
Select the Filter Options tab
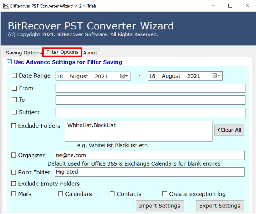(x=62, y=52)
